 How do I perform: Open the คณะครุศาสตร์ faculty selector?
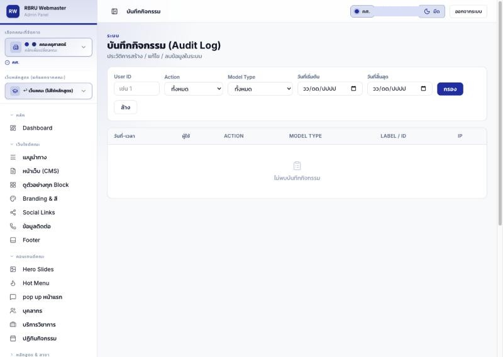tap(48, 47)
